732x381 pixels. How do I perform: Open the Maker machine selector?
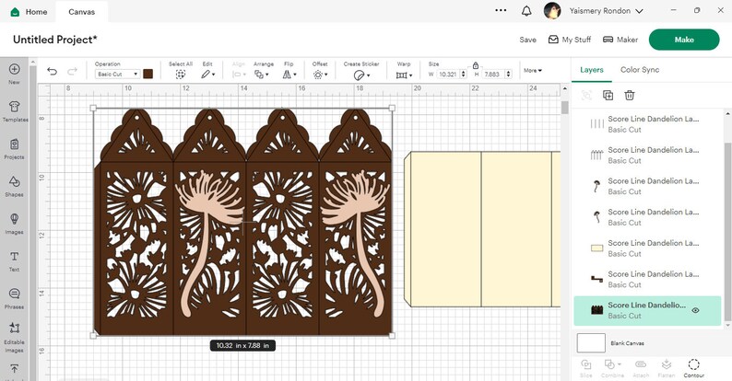tap(620, 40)
